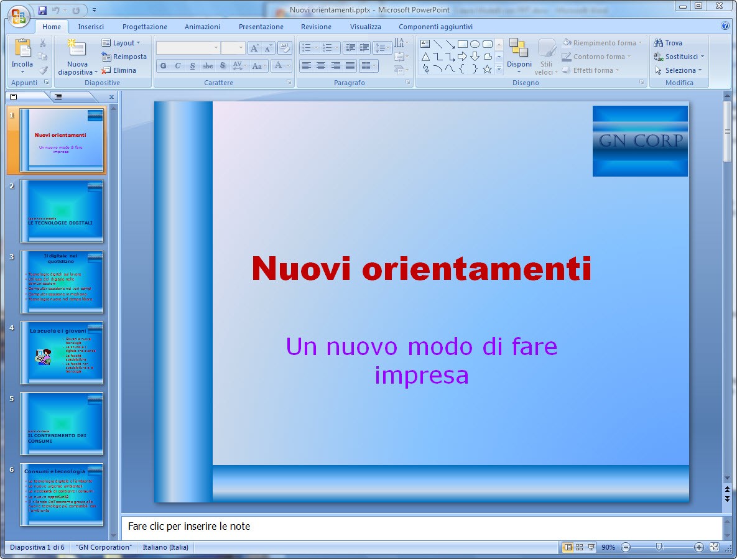Expand the Seleziona dropdown
Image resolution: width=737 pixels, height=559 pixels.
[679, 70]
